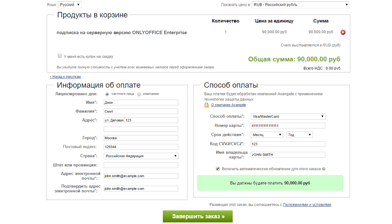Select 'компании' license radio button
Image resolution: width=392 pixels, height=224 pixels.
tap(139, 94)
